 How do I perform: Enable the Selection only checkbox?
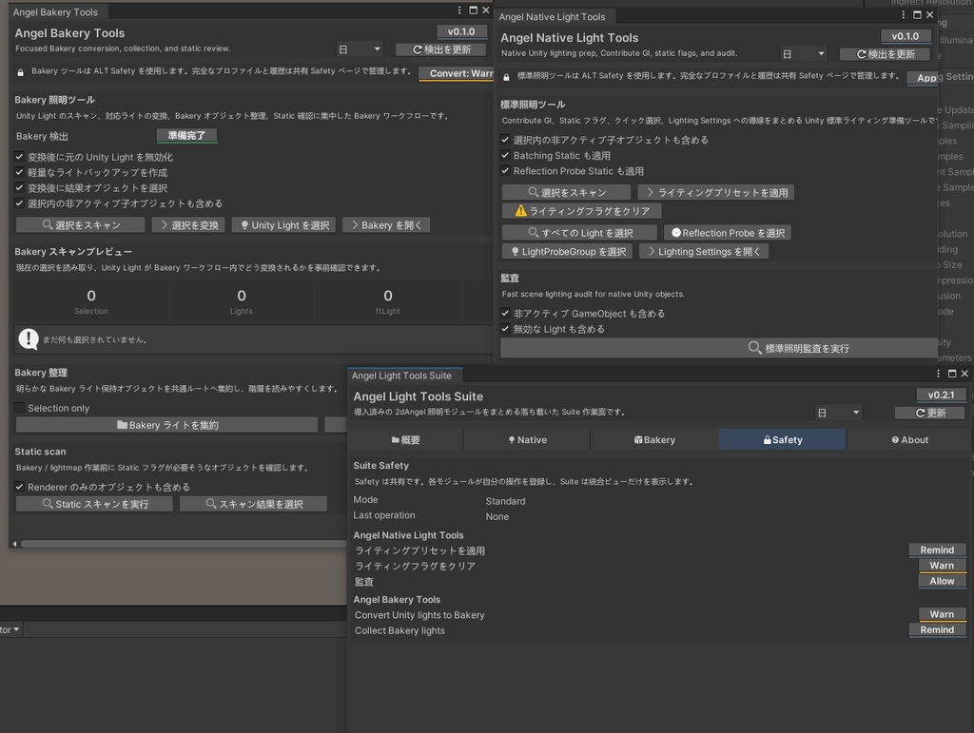[19, 408]
